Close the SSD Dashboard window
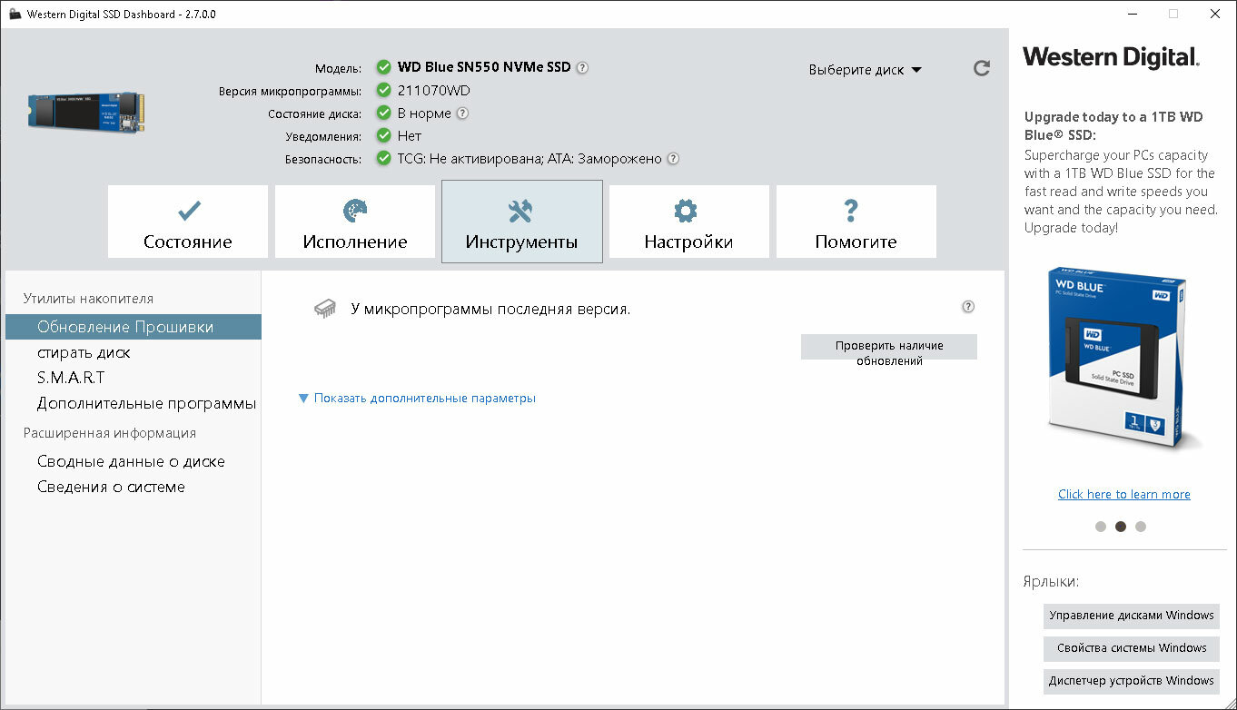Screen dimensions: 1237x710 pos(1215,14)
